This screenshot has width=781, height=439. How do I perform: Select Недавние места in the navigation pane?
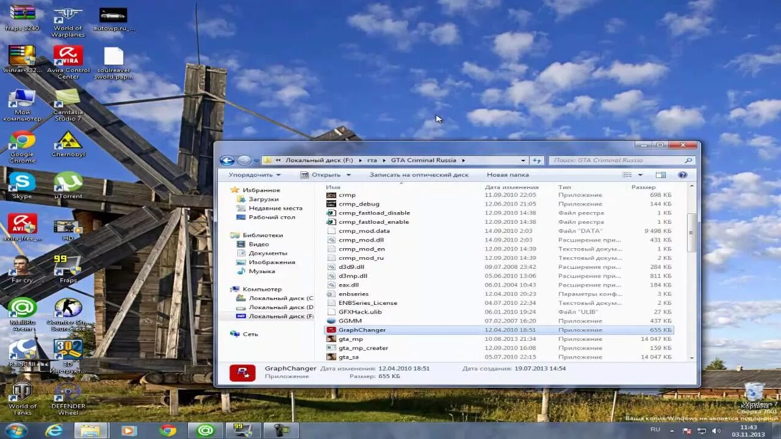pyautogui.click(x=275, y=208)
